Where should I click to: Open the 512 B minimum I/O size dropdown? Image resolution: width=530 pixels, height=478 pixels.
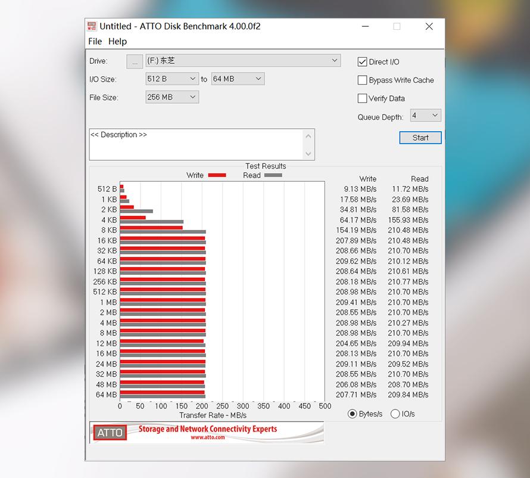pos(192,79)
